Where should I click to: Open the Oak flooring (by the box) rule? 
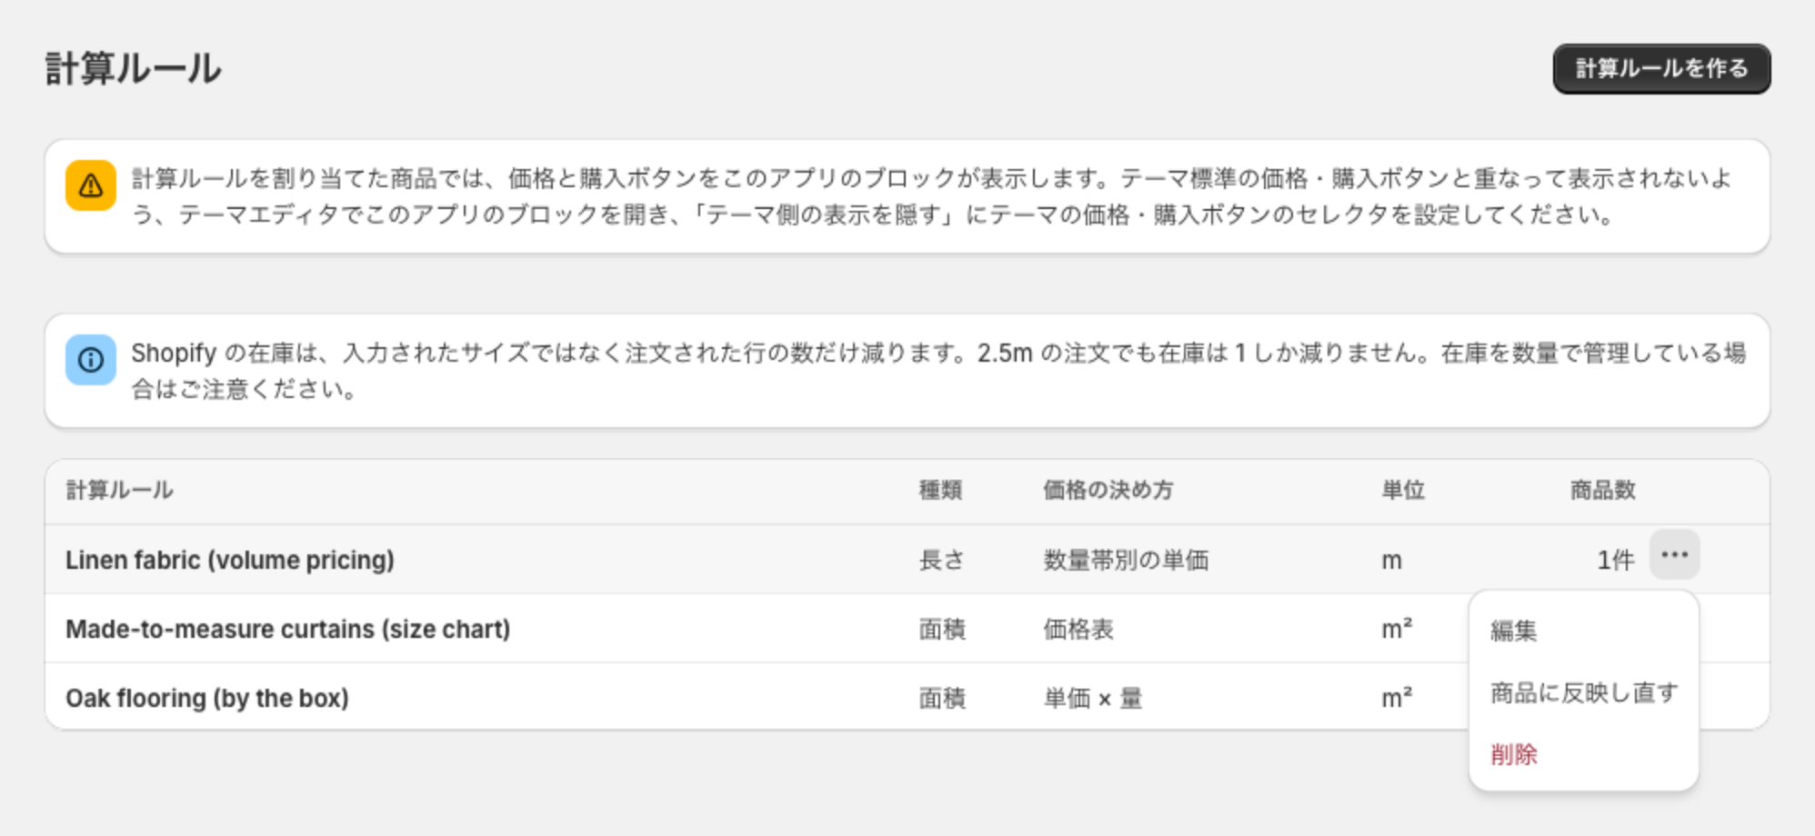[207, 698]
